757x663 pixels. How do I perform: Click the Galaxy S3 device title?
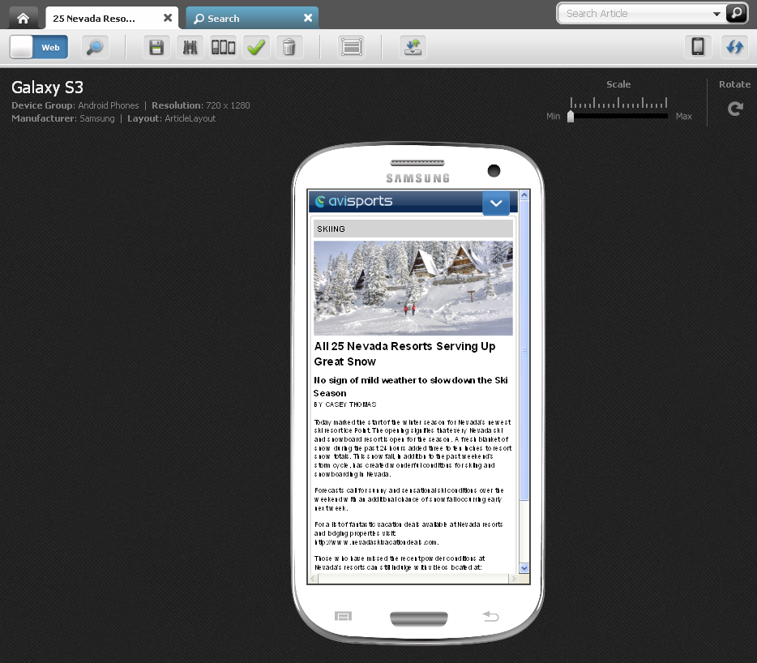pos(47,88)
